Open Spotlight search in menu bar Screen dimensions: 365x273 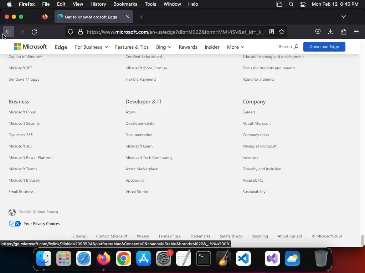tap(291, 4)
